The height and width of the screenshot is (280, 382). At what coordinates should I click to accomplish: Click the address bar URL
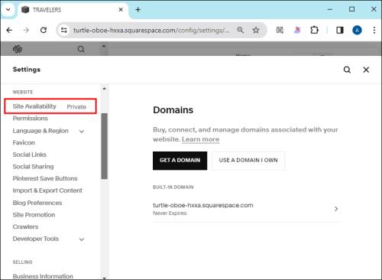coord(151,30)
